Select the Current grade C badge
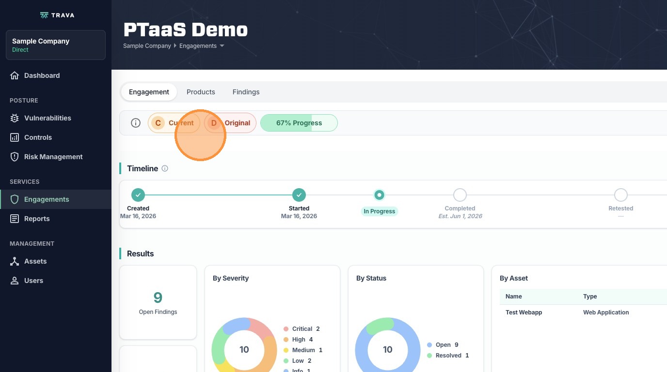667x372 pixels. click(174, 123)
